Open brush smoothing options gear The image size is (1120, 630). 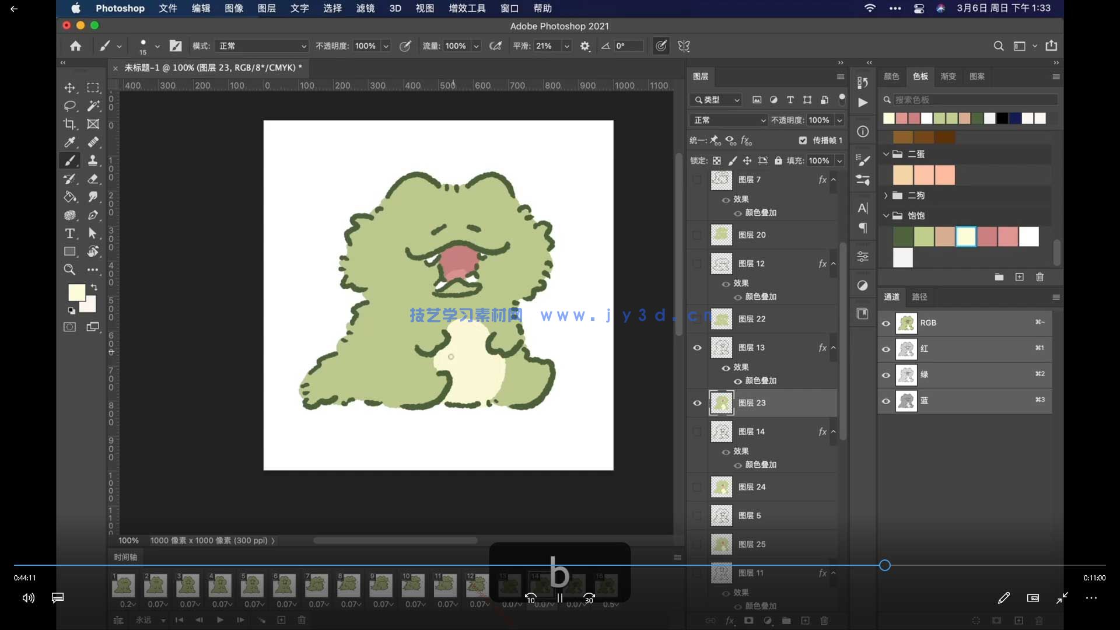[585, 46]
